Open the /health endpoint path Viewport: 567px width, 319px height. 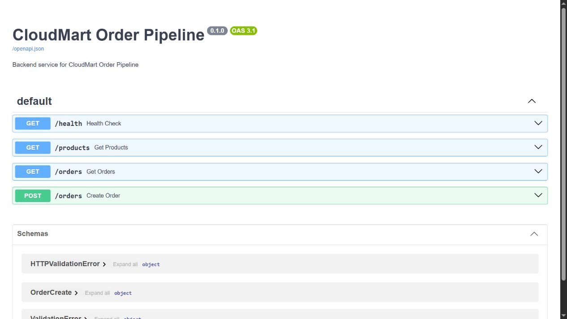[69, 124]
